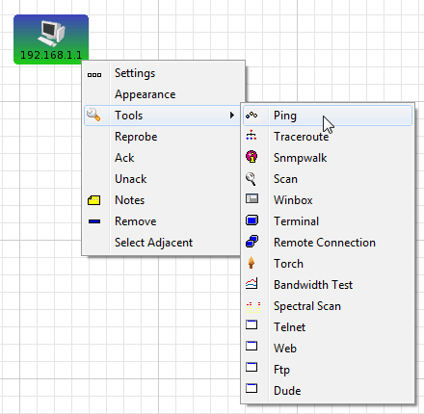Screen dimensions: 424x414
Task: Click the Winbox window icon
Action: pos(252,199)
